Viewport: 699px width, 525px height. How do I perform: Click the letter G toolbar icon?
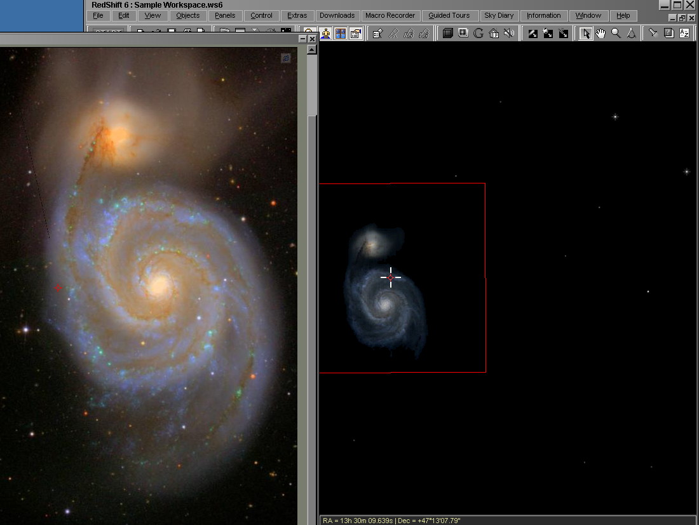pyautogui.click(x=478, y=34)
